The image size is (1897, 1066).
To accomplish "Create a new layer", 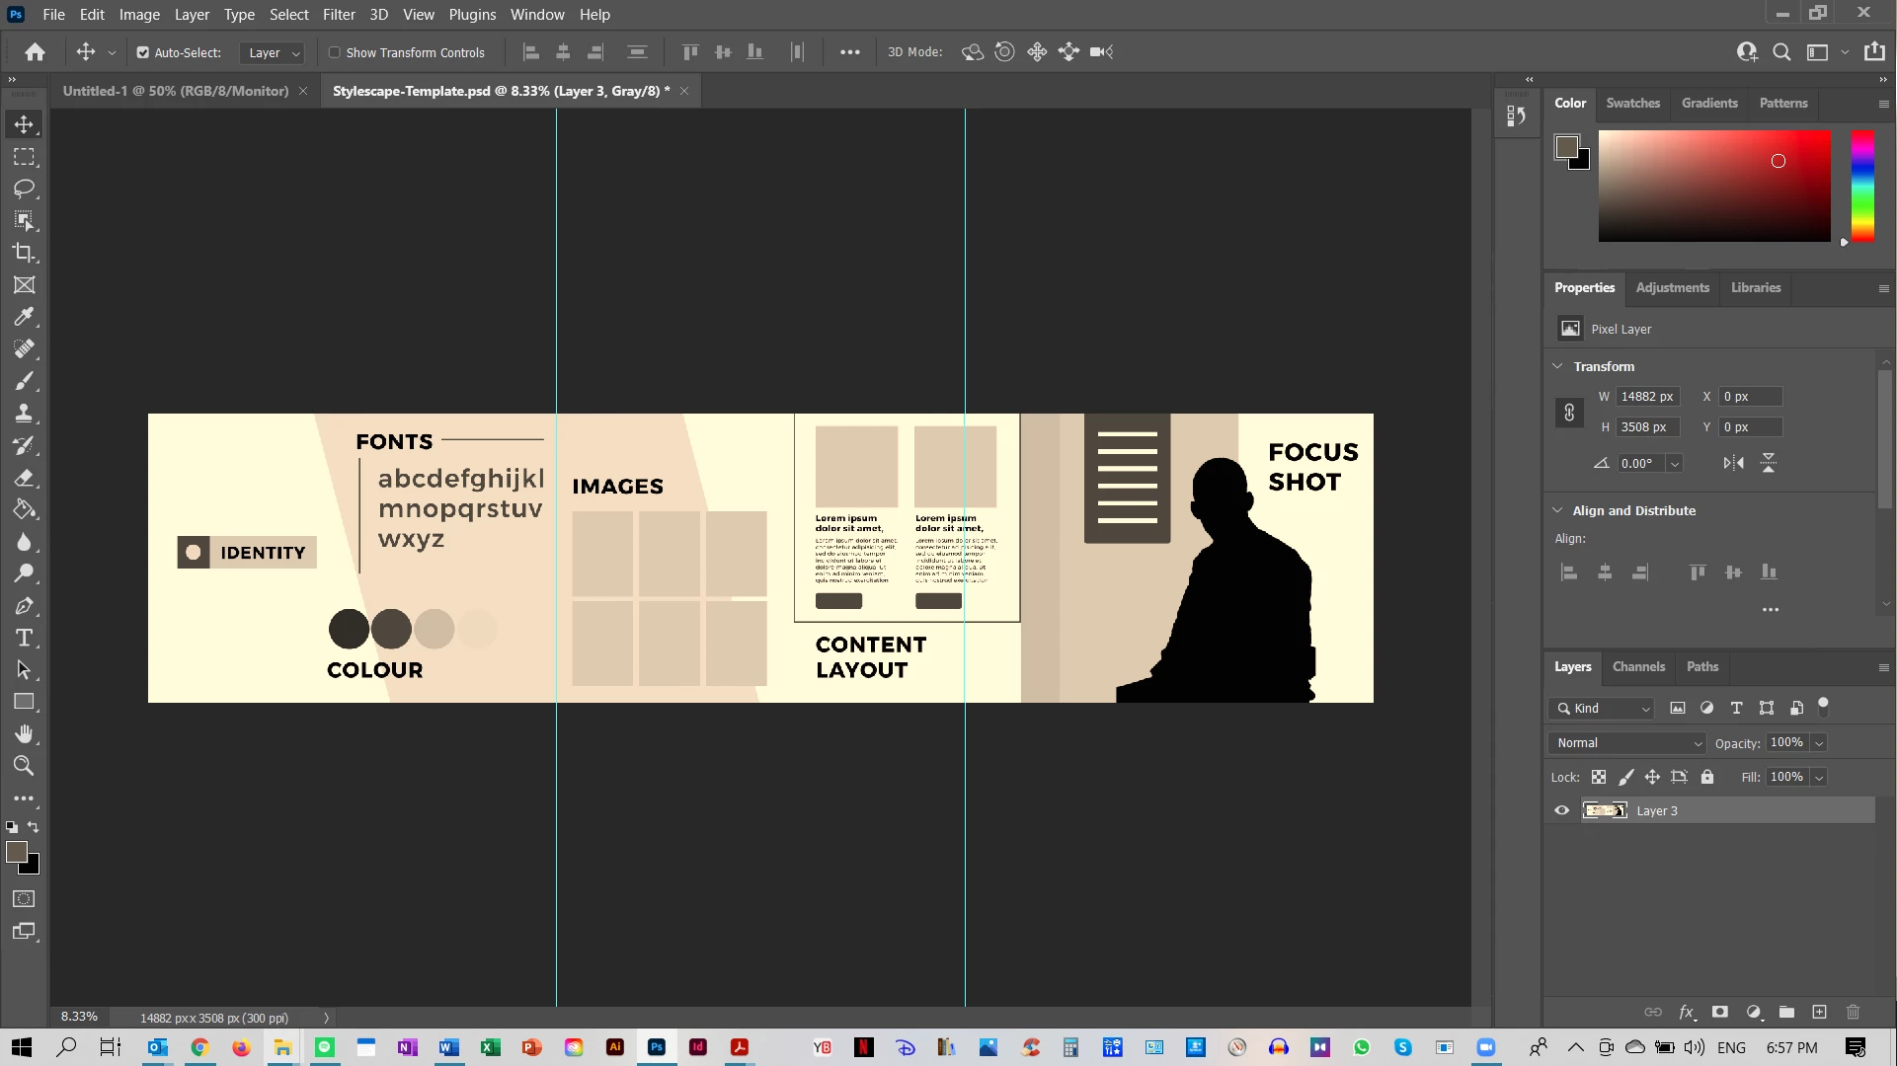I will click(1819, 1012).
